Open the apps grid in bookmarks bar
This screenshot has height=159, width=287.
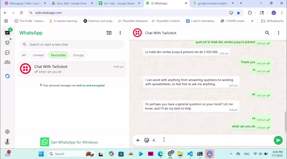6,21
